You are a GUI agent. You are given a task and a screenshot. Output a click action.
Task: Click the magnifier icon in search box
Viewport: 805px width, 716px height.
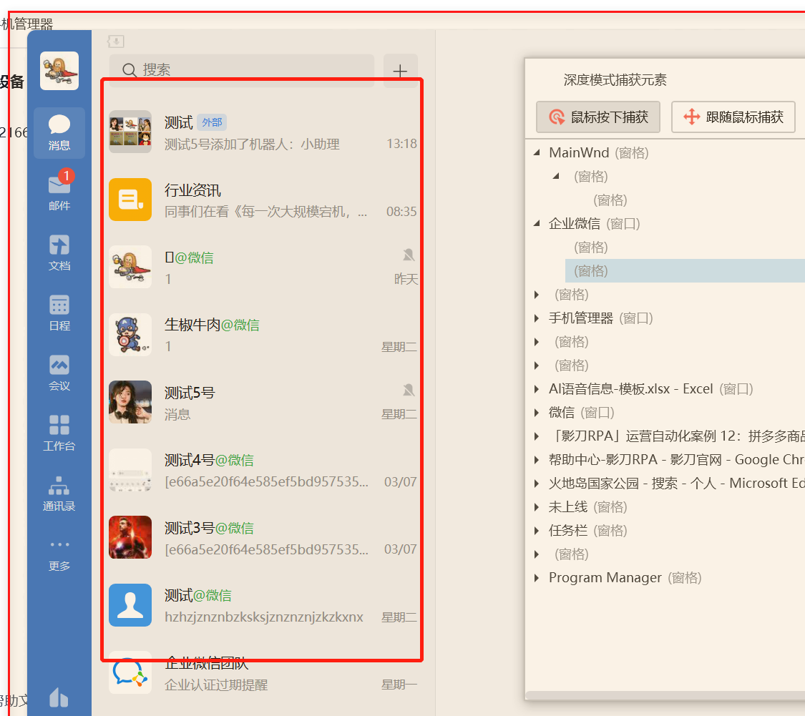coord(130,70)
